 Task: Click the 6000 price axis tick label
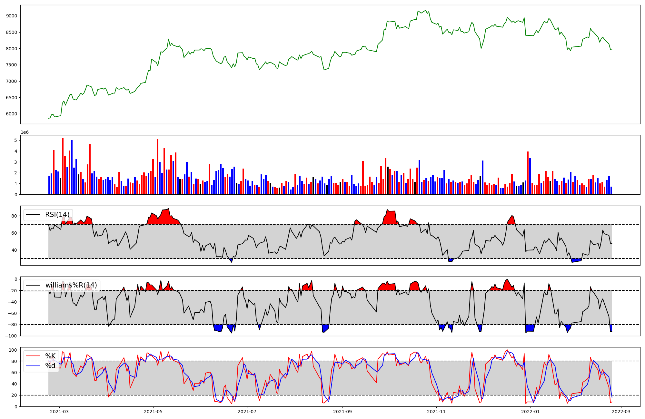tap(12, 114)
